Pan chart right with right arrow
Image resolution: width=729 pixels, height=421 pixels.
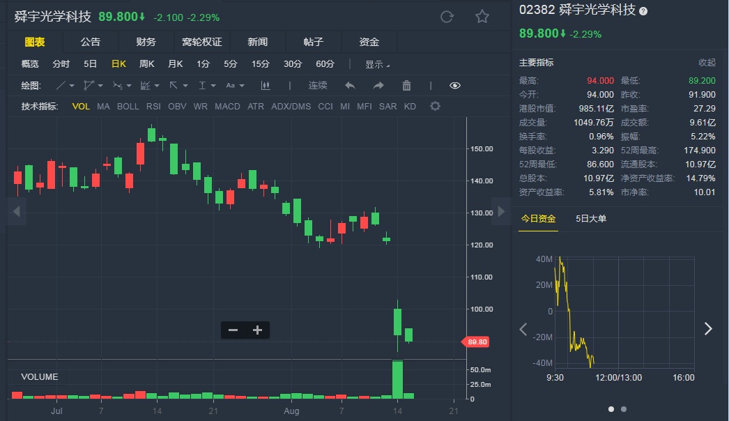[501, 212]
